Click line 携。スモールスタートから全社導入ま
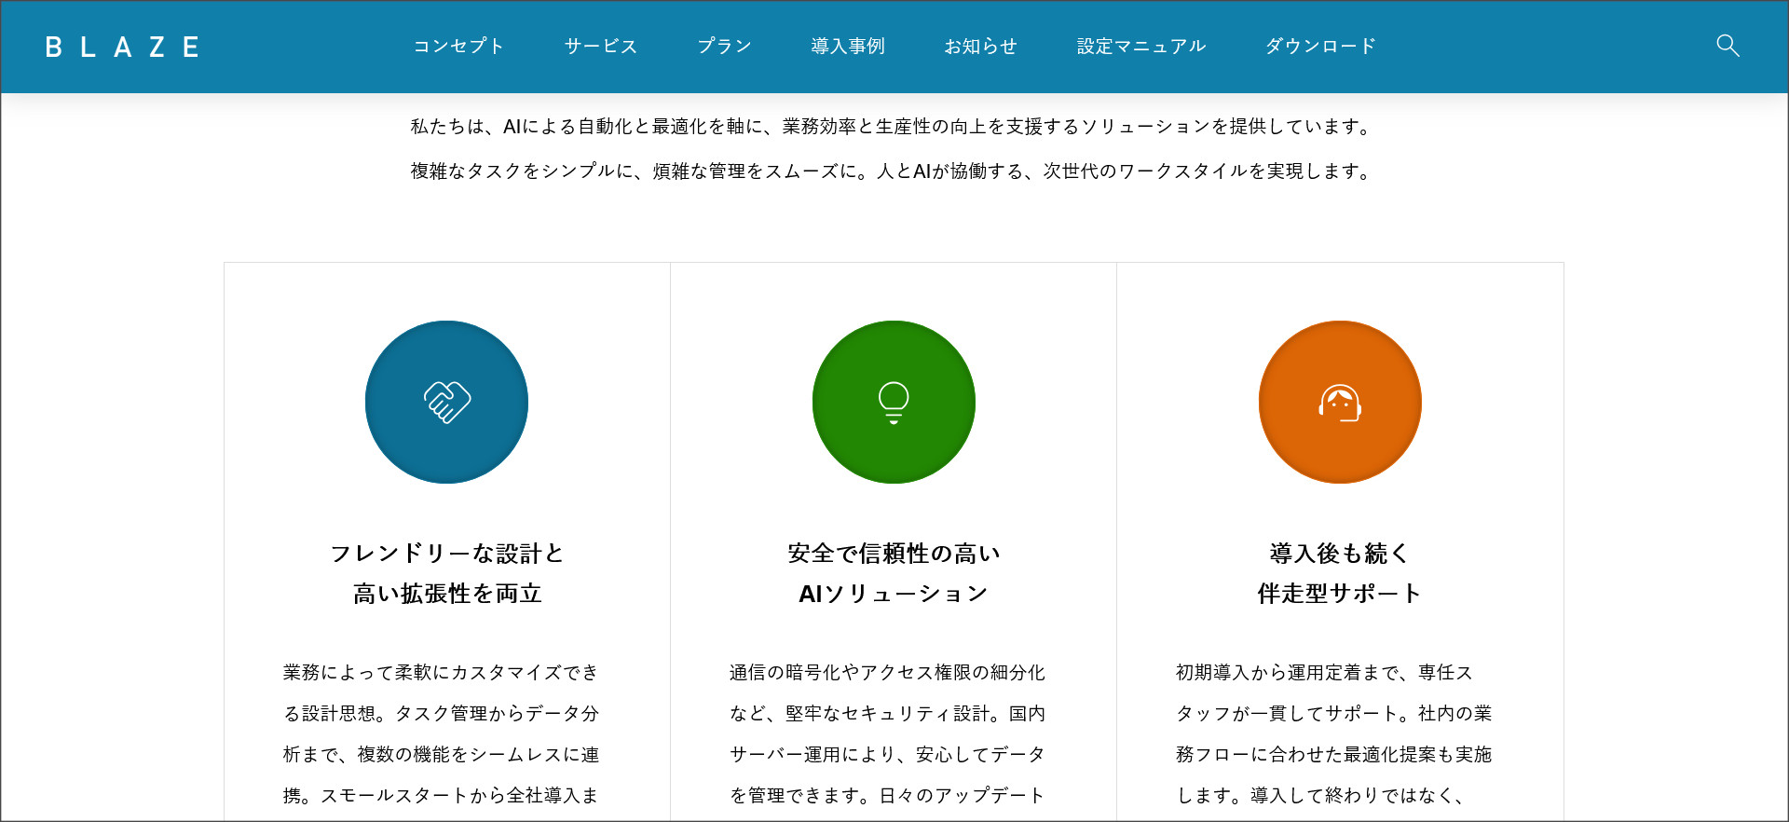Screen dimensions: 1789x822 click(x=441, y=795)
